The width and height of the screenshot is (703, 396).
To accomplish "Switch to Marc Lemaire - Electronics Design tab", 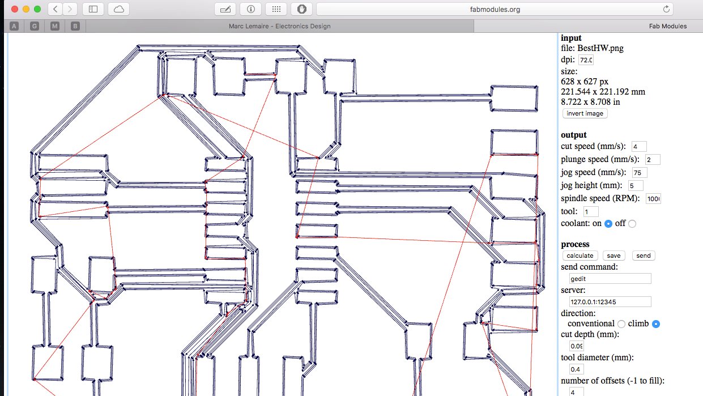I will point(279,26).
